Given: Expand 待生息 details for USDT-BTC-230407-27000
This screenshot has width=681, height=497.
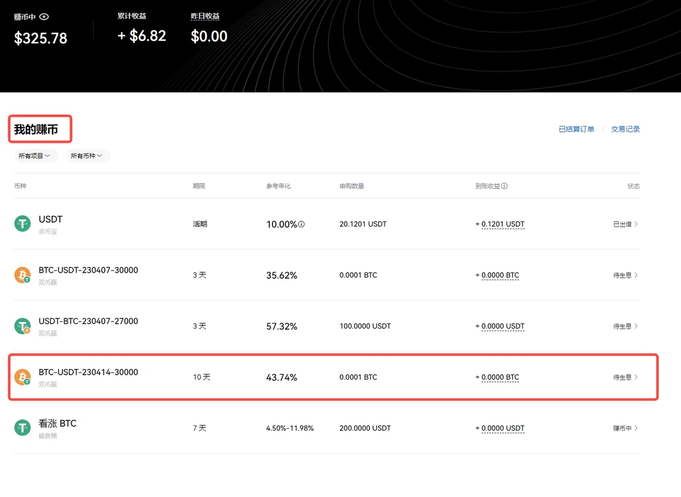Looking at the screenshot, I should point(626,326).
